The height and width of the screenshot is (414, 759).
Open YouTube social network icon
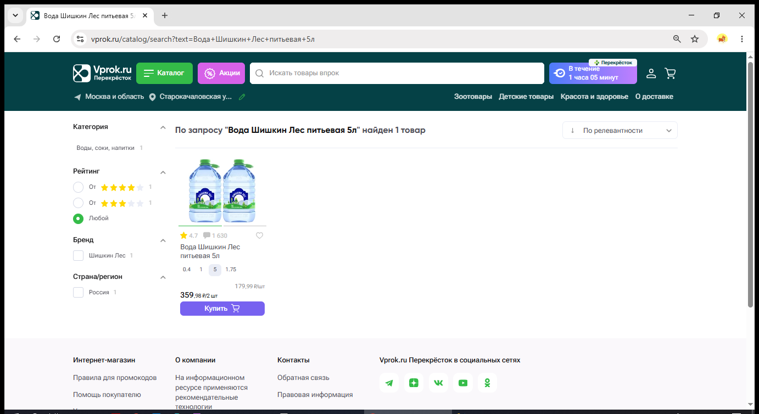click(x=463, y=383)
